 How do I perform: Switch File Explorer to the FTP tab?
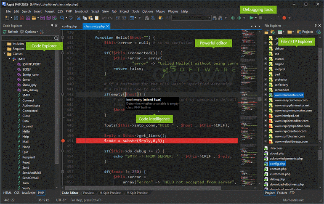[292, 193]
